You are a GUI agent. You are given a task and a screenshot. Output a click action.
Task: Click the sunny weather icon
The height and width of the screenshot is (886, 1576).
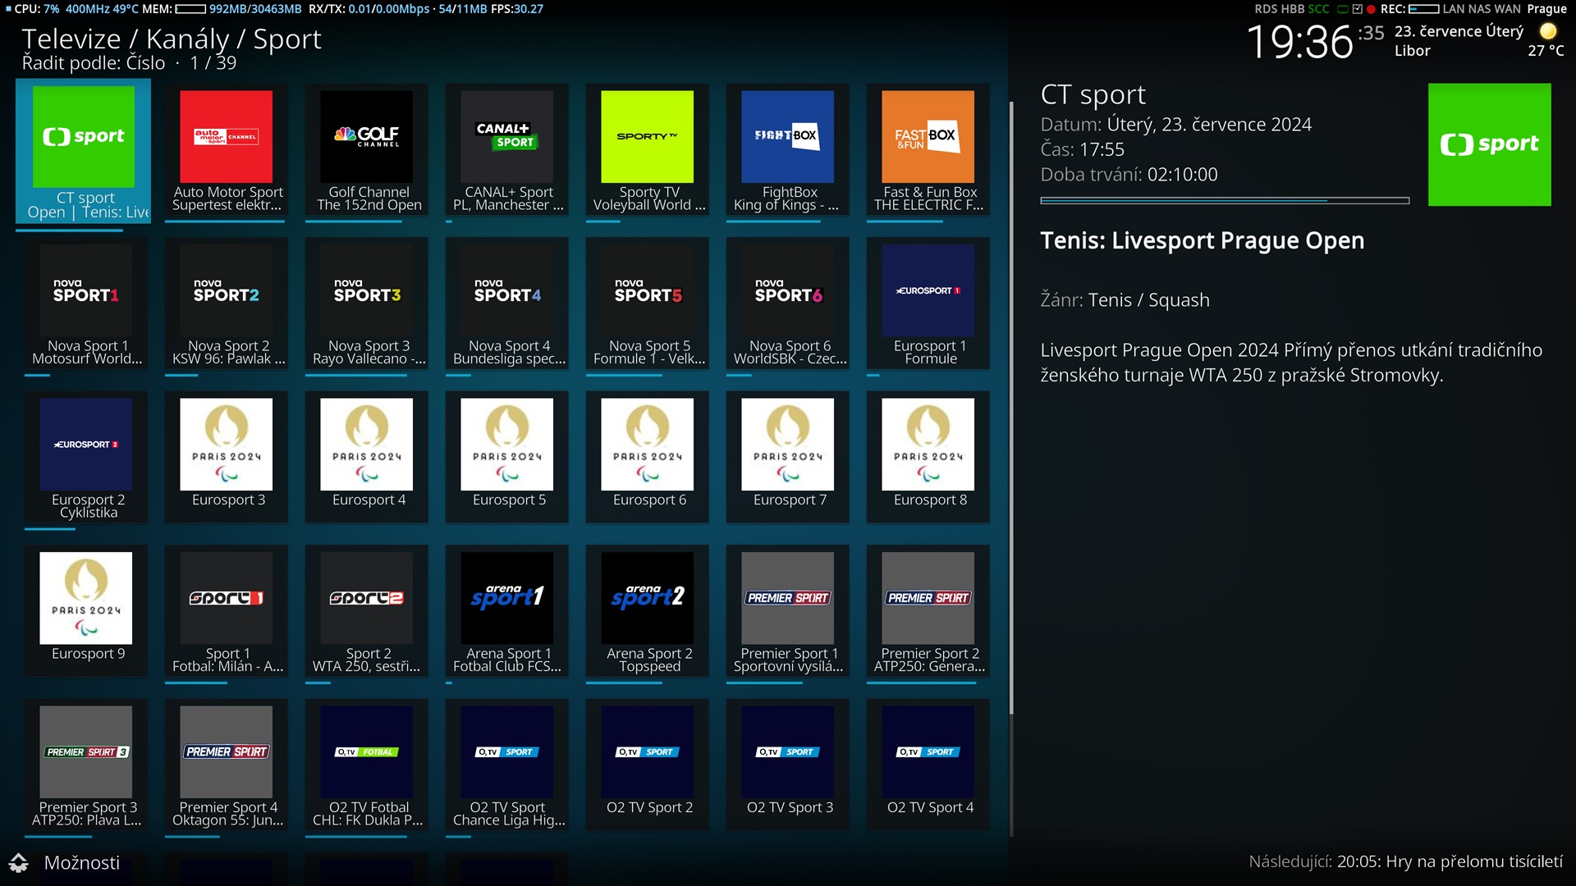click(x=1547, y=31)
